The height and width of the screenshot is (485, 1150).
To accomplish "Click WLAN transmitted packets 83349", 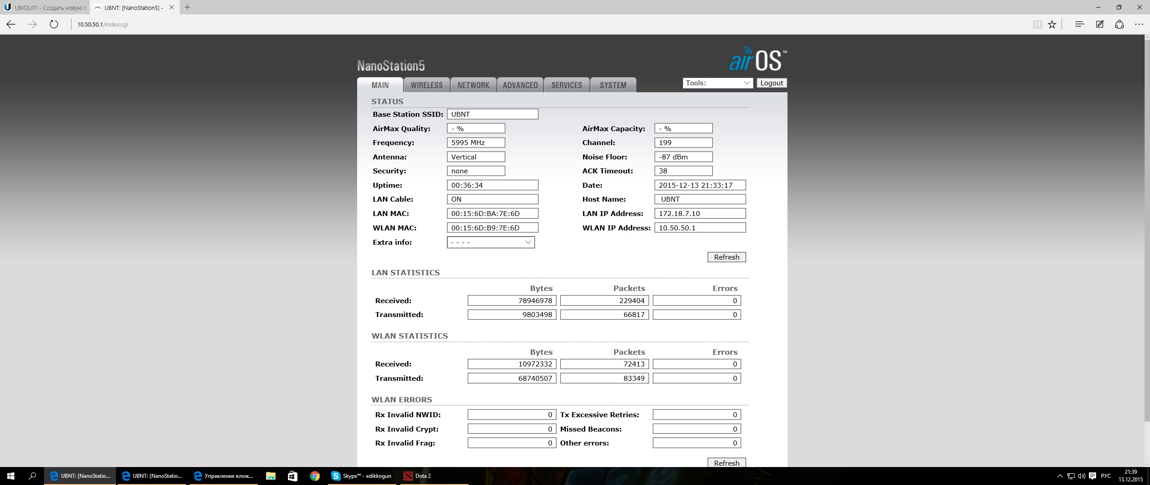I will point(605,378).
